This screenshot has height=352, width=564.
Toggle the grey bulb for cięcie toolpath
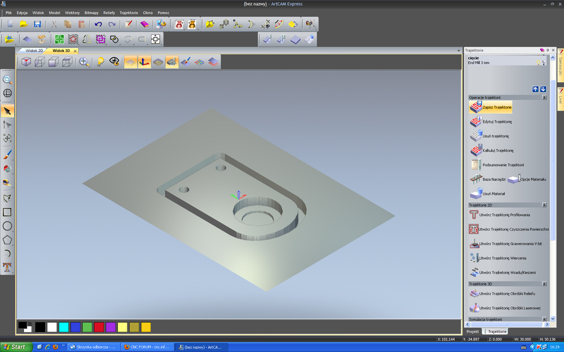click(x=544, y=63)
